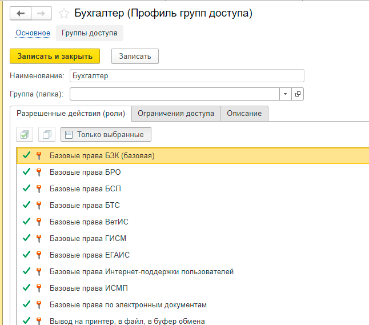
Task: Uncheck the Базовые права ВетИС role
Action: (x=25, y=222)
